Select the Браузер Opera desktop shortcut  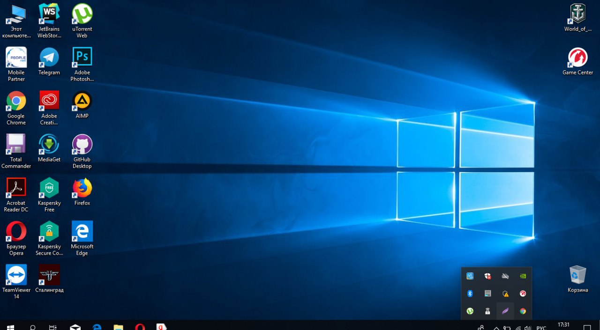[16, 239]
